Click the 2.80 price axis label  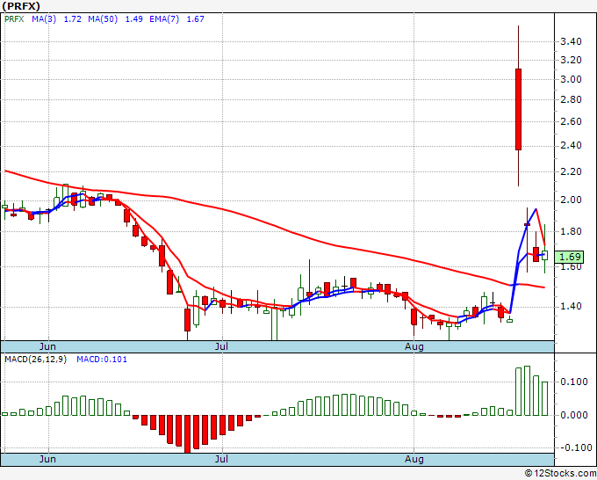point(571,100)
